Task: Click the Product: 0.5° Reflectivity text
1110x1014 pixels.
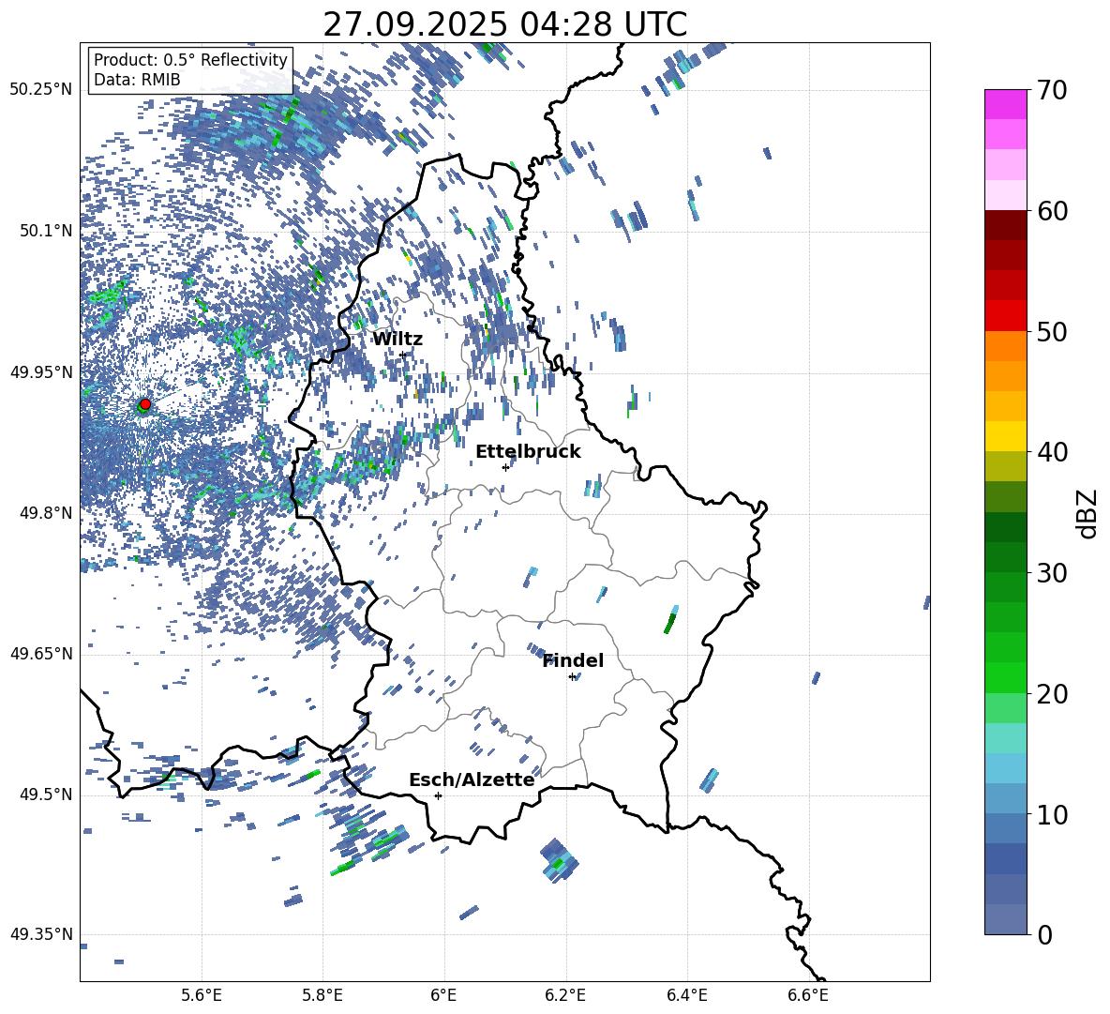Action: (x=190, y=60)
